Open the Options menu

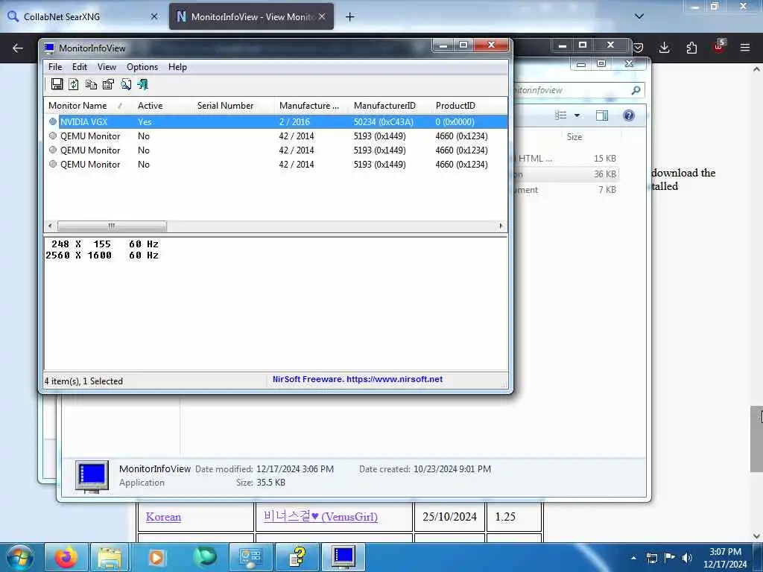click(x=142, y=66)
